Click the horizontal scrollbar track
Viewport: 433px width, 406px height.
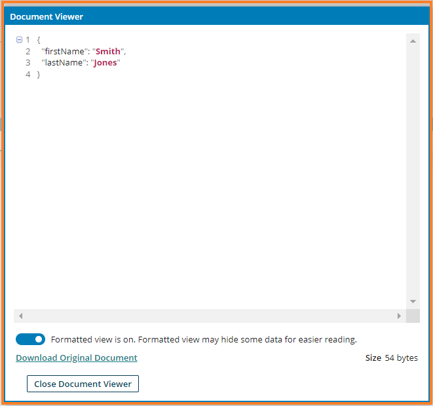tap(210, 316)
